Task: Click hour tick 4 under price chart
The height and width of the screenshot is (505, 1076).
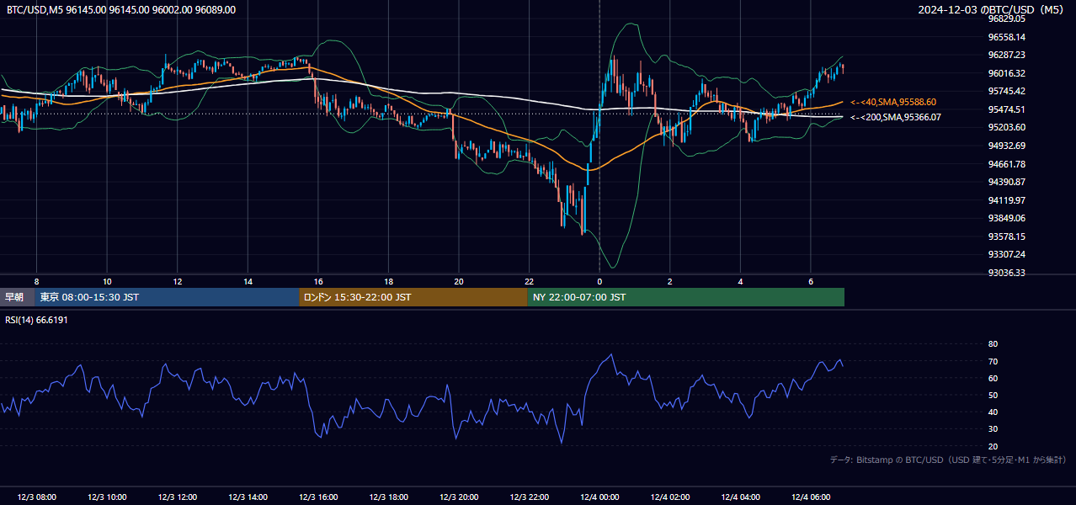Action: pyautogui.click(x=741, y=281)
